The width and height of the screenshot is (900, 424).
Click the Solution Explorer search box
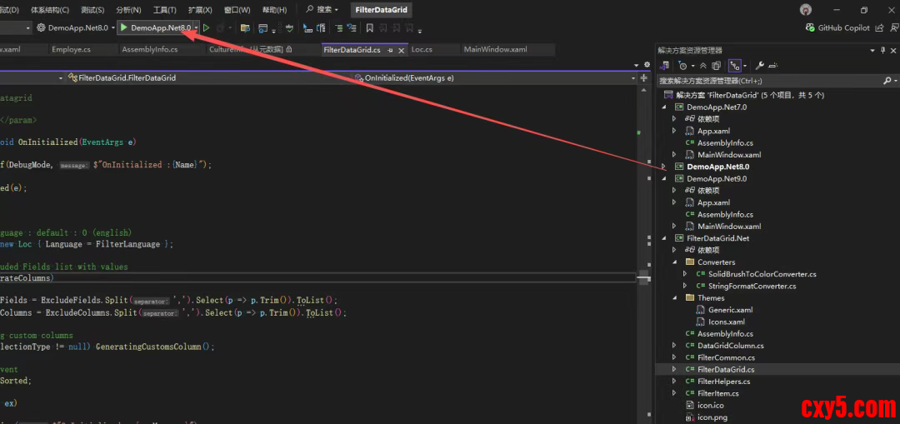click(767, 81)
